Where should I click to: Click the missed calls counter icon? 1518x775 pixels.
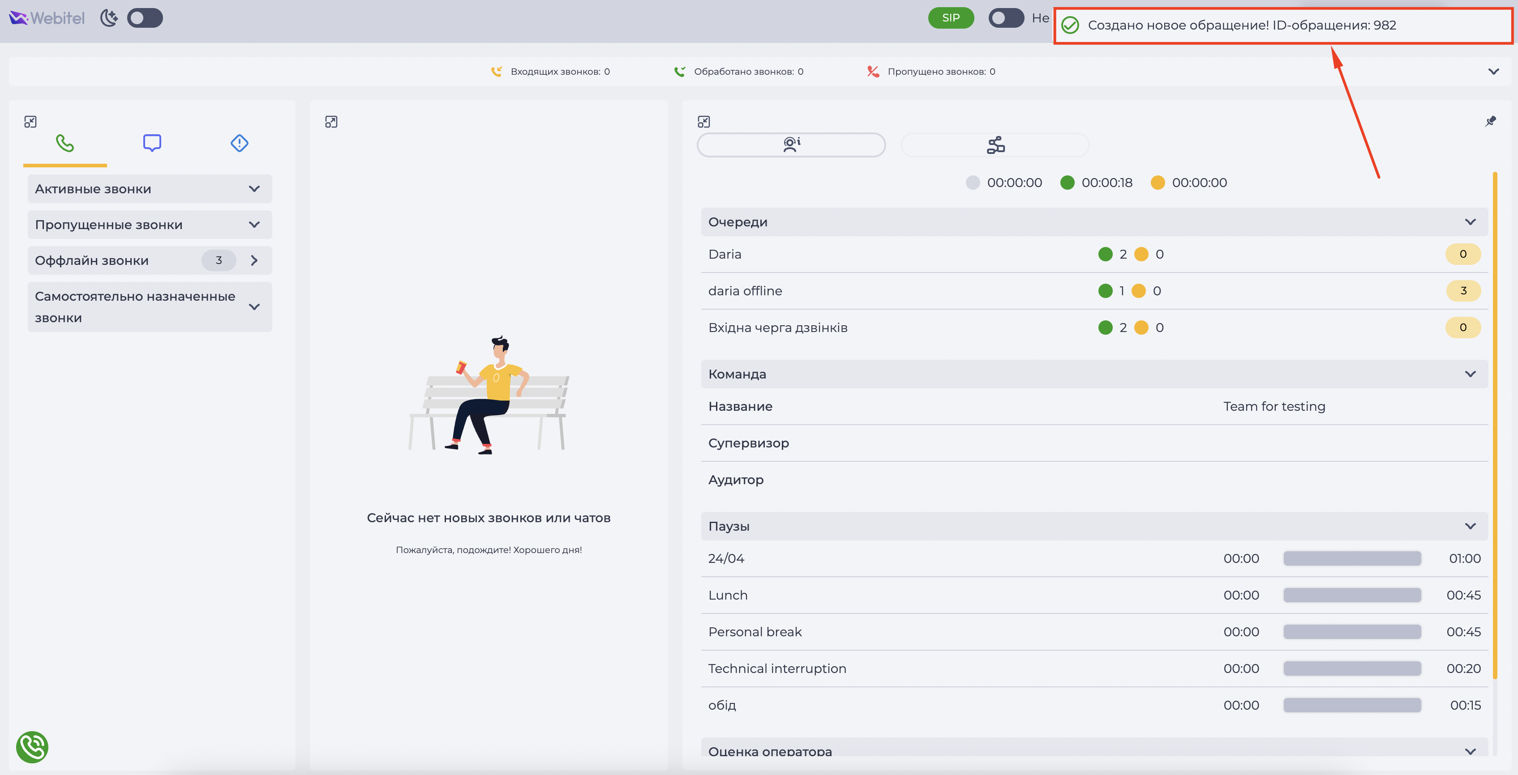[x=873, y=72]
